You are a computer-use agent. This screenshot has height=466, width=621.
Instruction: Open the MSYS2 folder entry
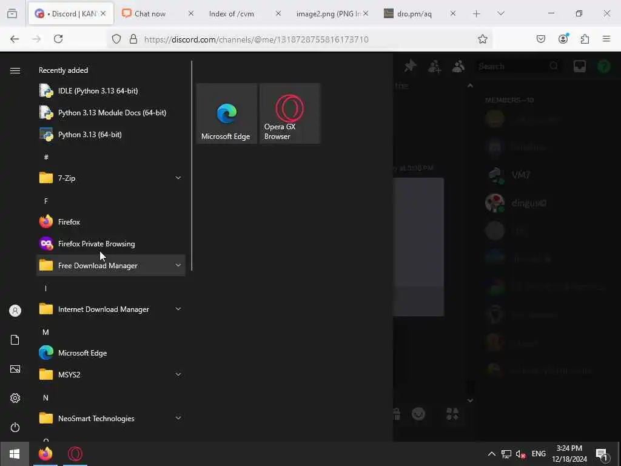[110, 374]
